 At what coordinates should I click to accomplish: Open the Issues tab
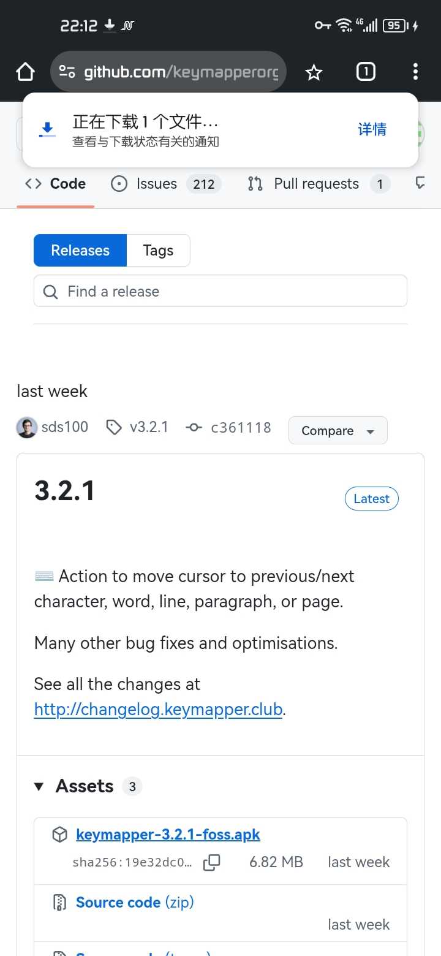[x=156, y=184]
